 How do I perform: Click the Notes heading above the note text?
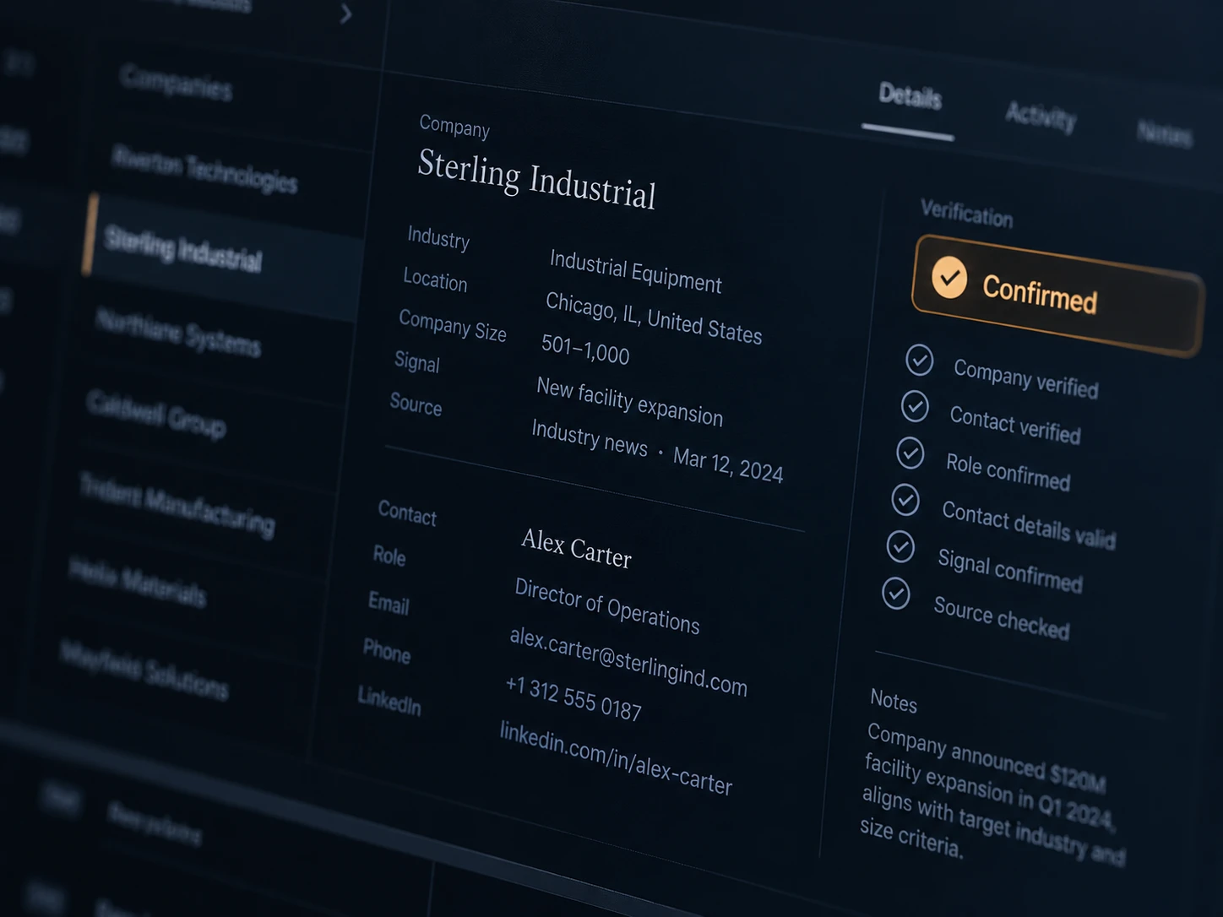[x=894, y=701]
